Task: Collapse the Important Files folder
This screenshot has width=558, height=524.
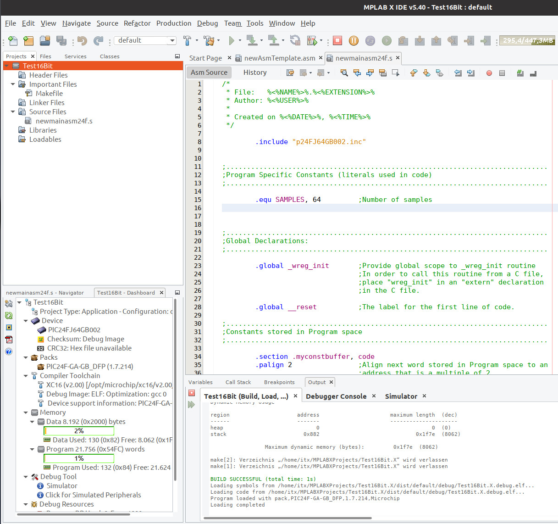Action: coord(12,84)
